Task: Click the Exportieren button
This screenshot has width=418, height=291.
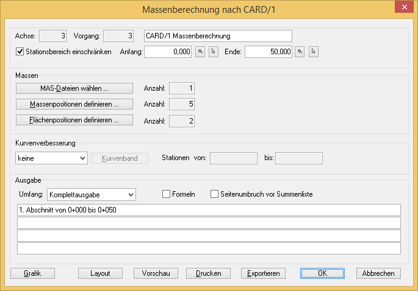Action: click(264, 273)
